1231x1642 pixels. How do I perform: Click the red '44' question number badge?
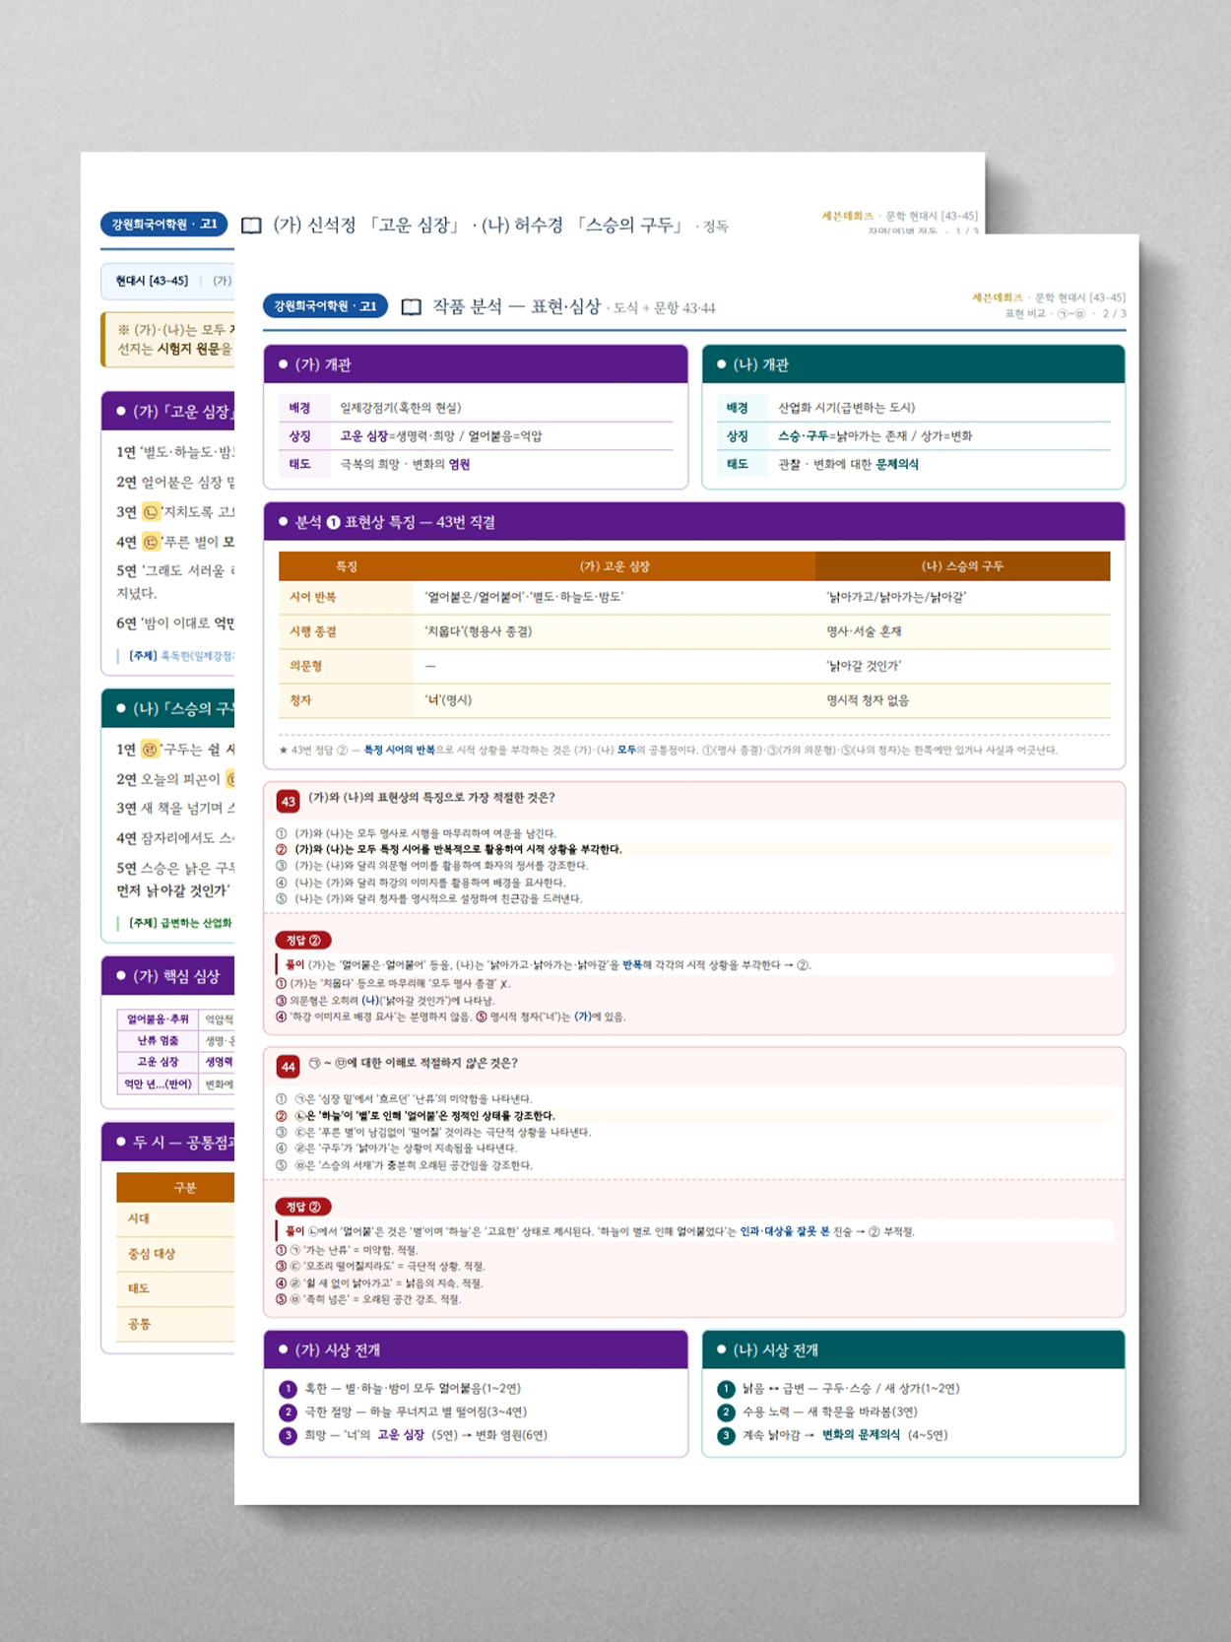pyautogui.click(x=288, y=1067)
